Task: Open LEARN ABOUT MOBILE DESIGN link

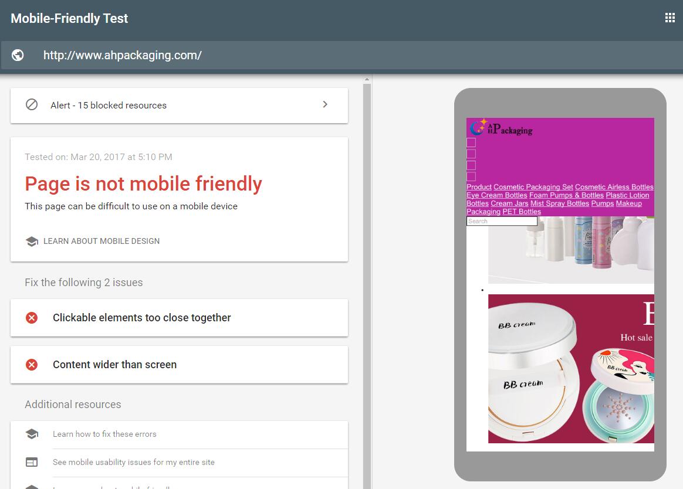Action: point(102,241)
